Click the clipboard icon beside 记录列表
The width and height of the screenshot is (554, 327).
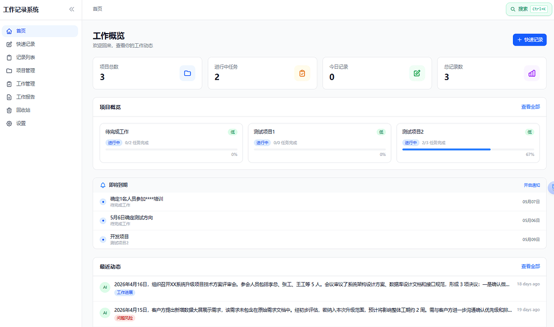[x=9, y=57]
